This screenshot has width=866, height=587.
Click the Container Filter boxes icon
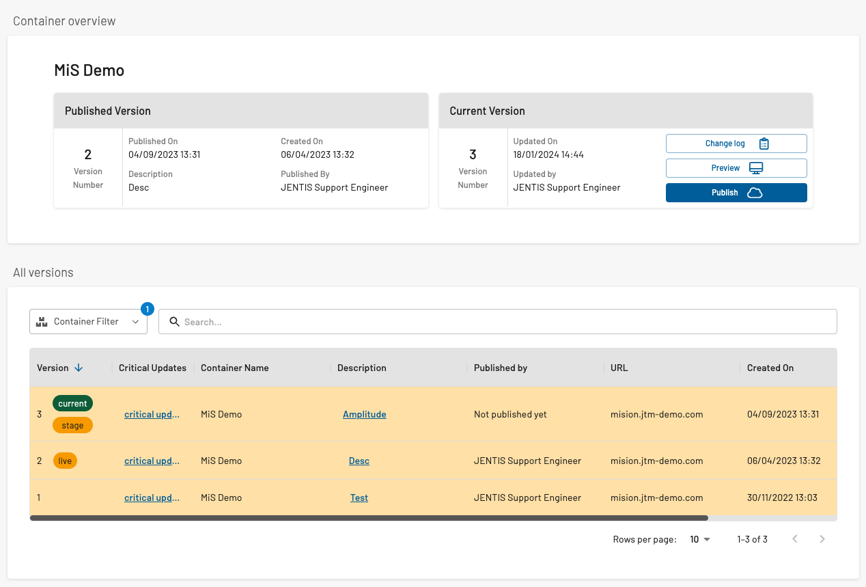pyautogui.click(x=42, y=322)
